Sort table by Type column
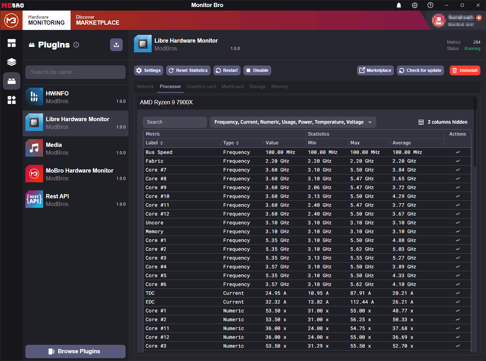This screenshot has width=486, height=361. click(231, 143)
